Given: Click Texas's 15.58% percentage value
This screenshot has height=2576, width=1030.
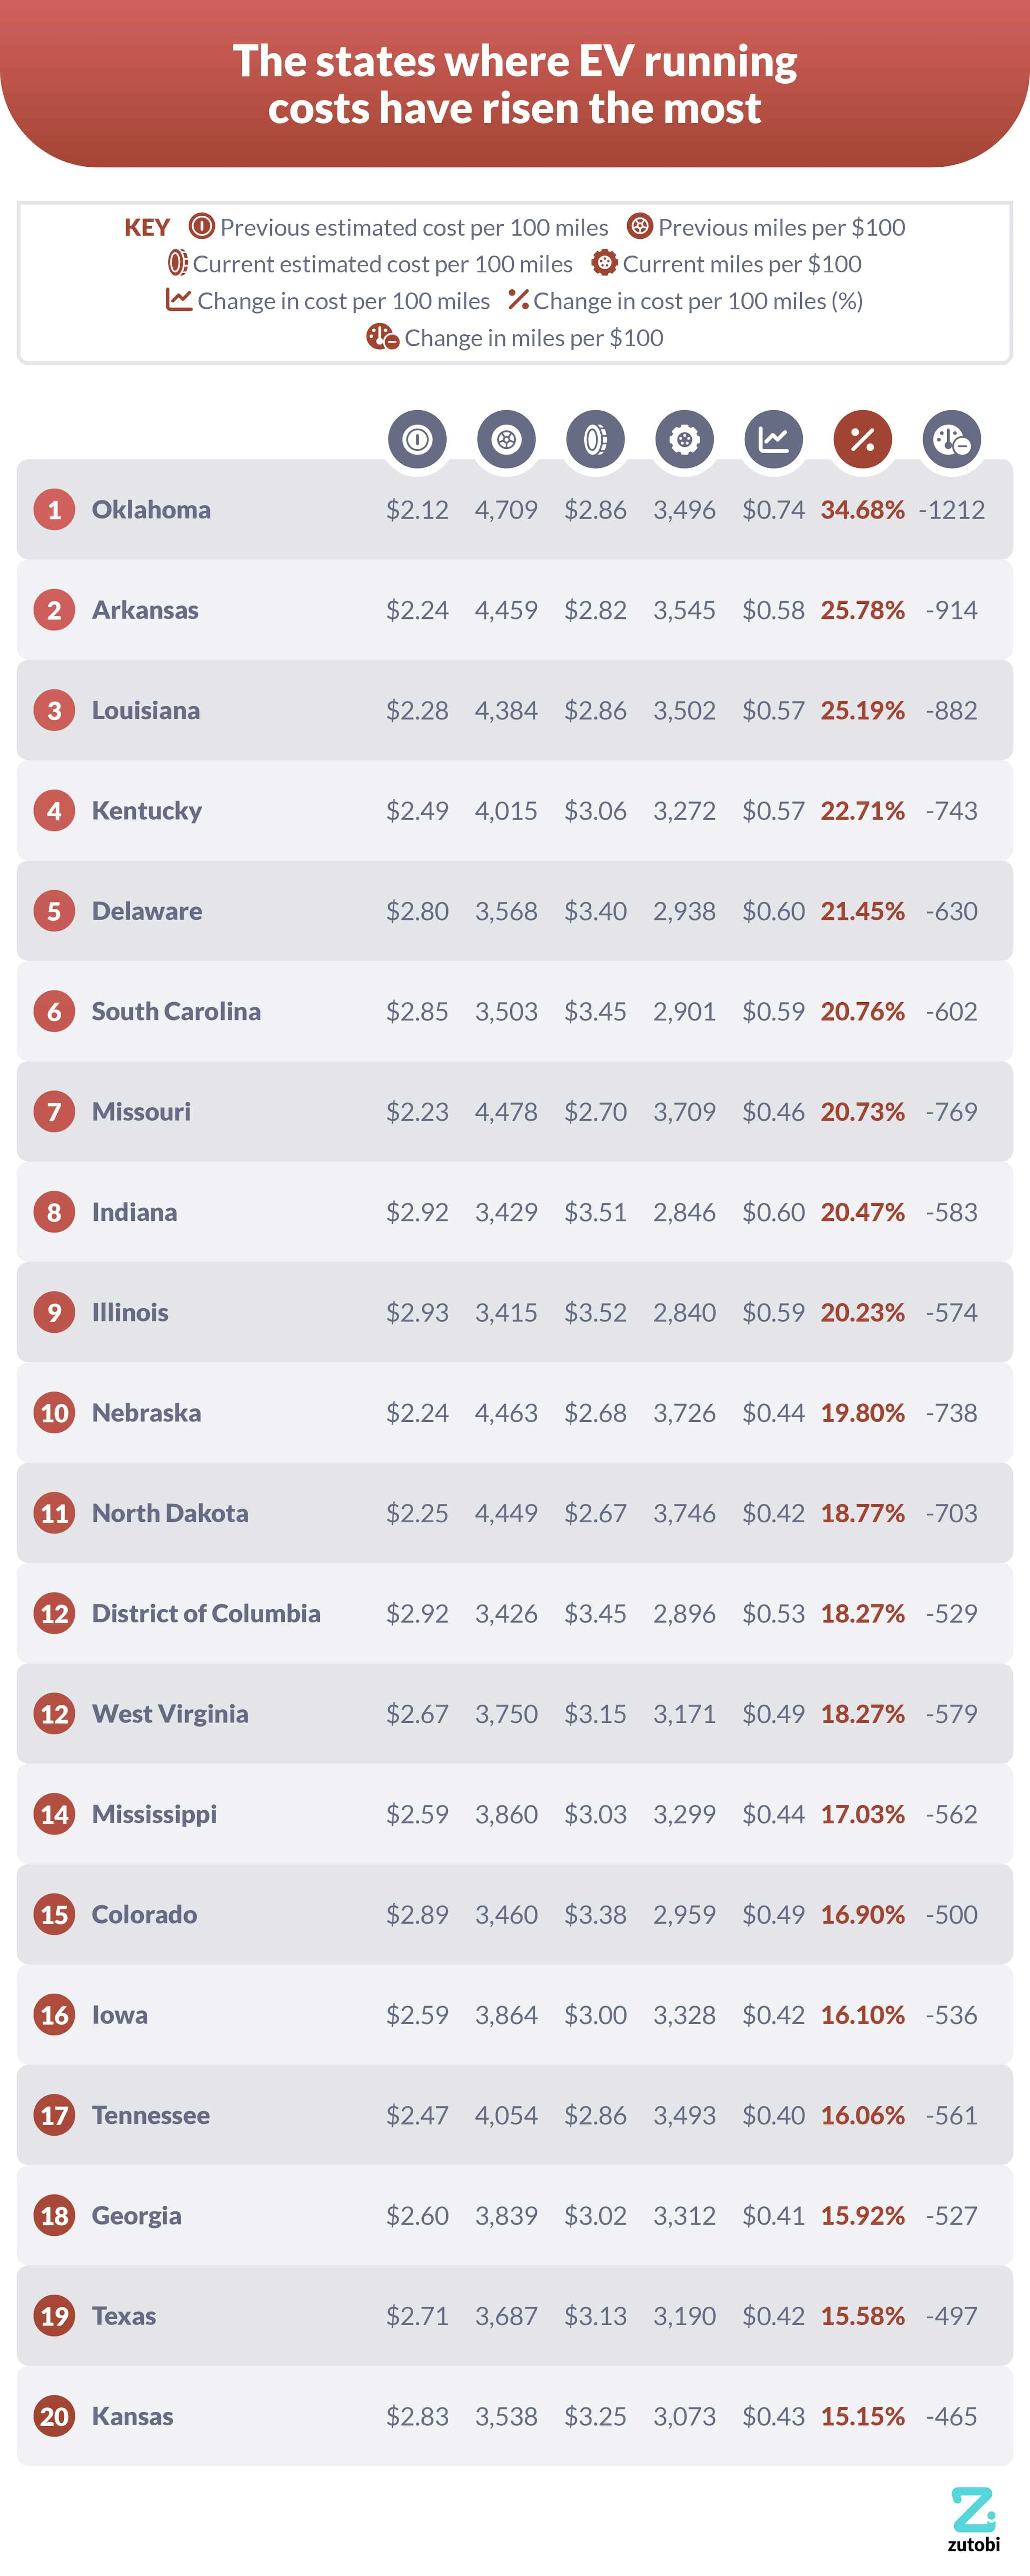Looking at the screenshot, I should tap(862, 2316).
